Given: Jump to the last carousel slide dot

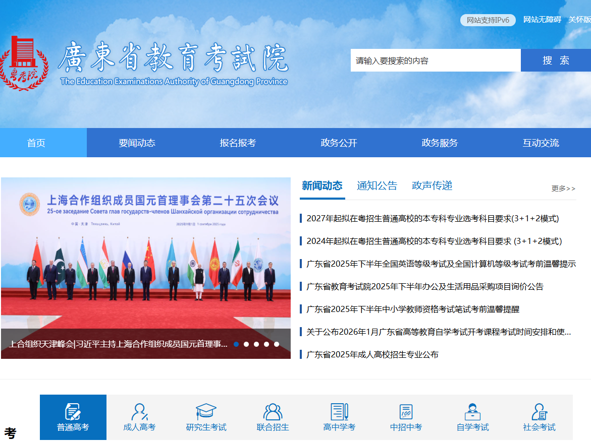Looking at the screenshot, I should (277, 344).
